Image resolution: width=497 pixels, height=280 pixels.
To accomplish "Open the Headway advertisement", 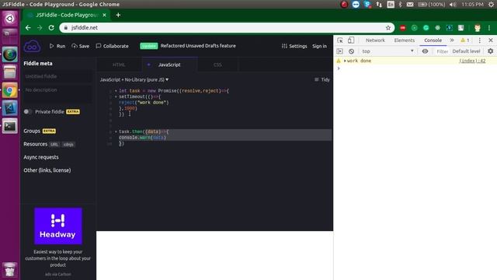I will [58, 226].
